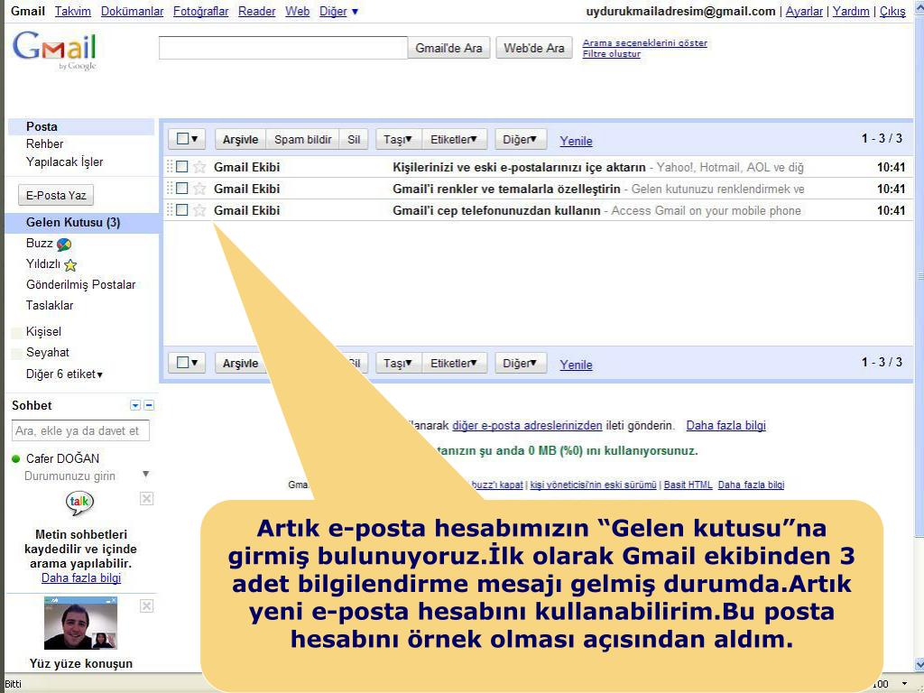This screenshot has height=693, width=924.
Task: Click the yellow star next to Yıldızlı
Action: click(70, 264)
